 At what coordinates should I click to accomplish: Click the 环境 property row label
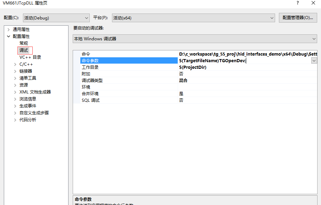click(x=86, y=87)
